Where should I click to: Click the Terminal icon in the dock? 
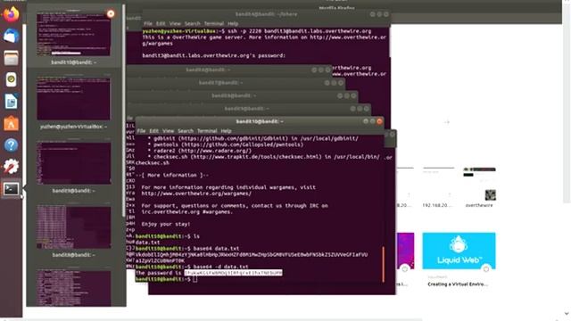[11, 189]
